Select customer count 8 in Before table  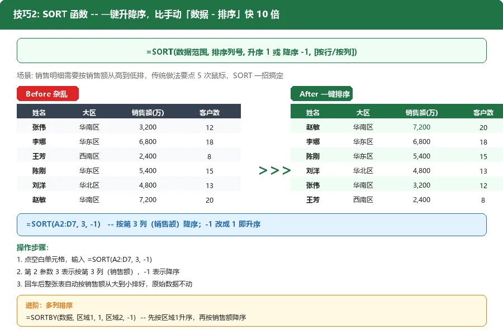[x=209, y=156]
